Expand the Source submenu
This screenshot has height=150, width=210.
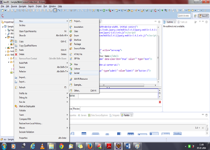[42, 67]
